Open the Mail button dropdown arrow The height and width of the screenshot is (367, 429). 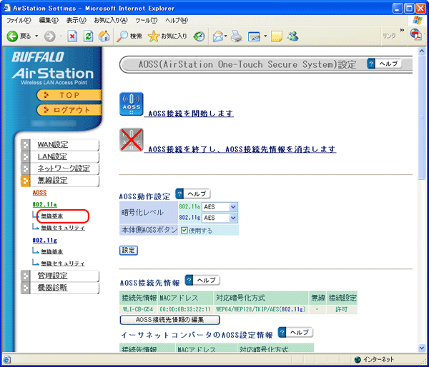point(226,36)
